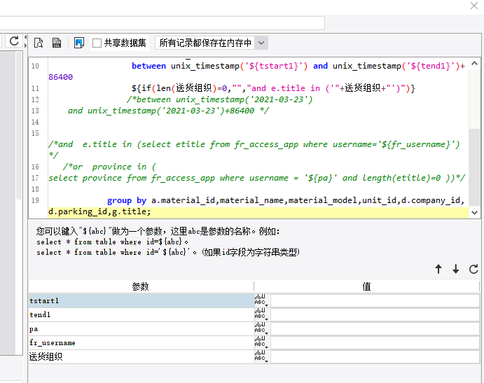Select the pa parameter row
Viewport: 484px width, 383px height.
coord(140,329)
